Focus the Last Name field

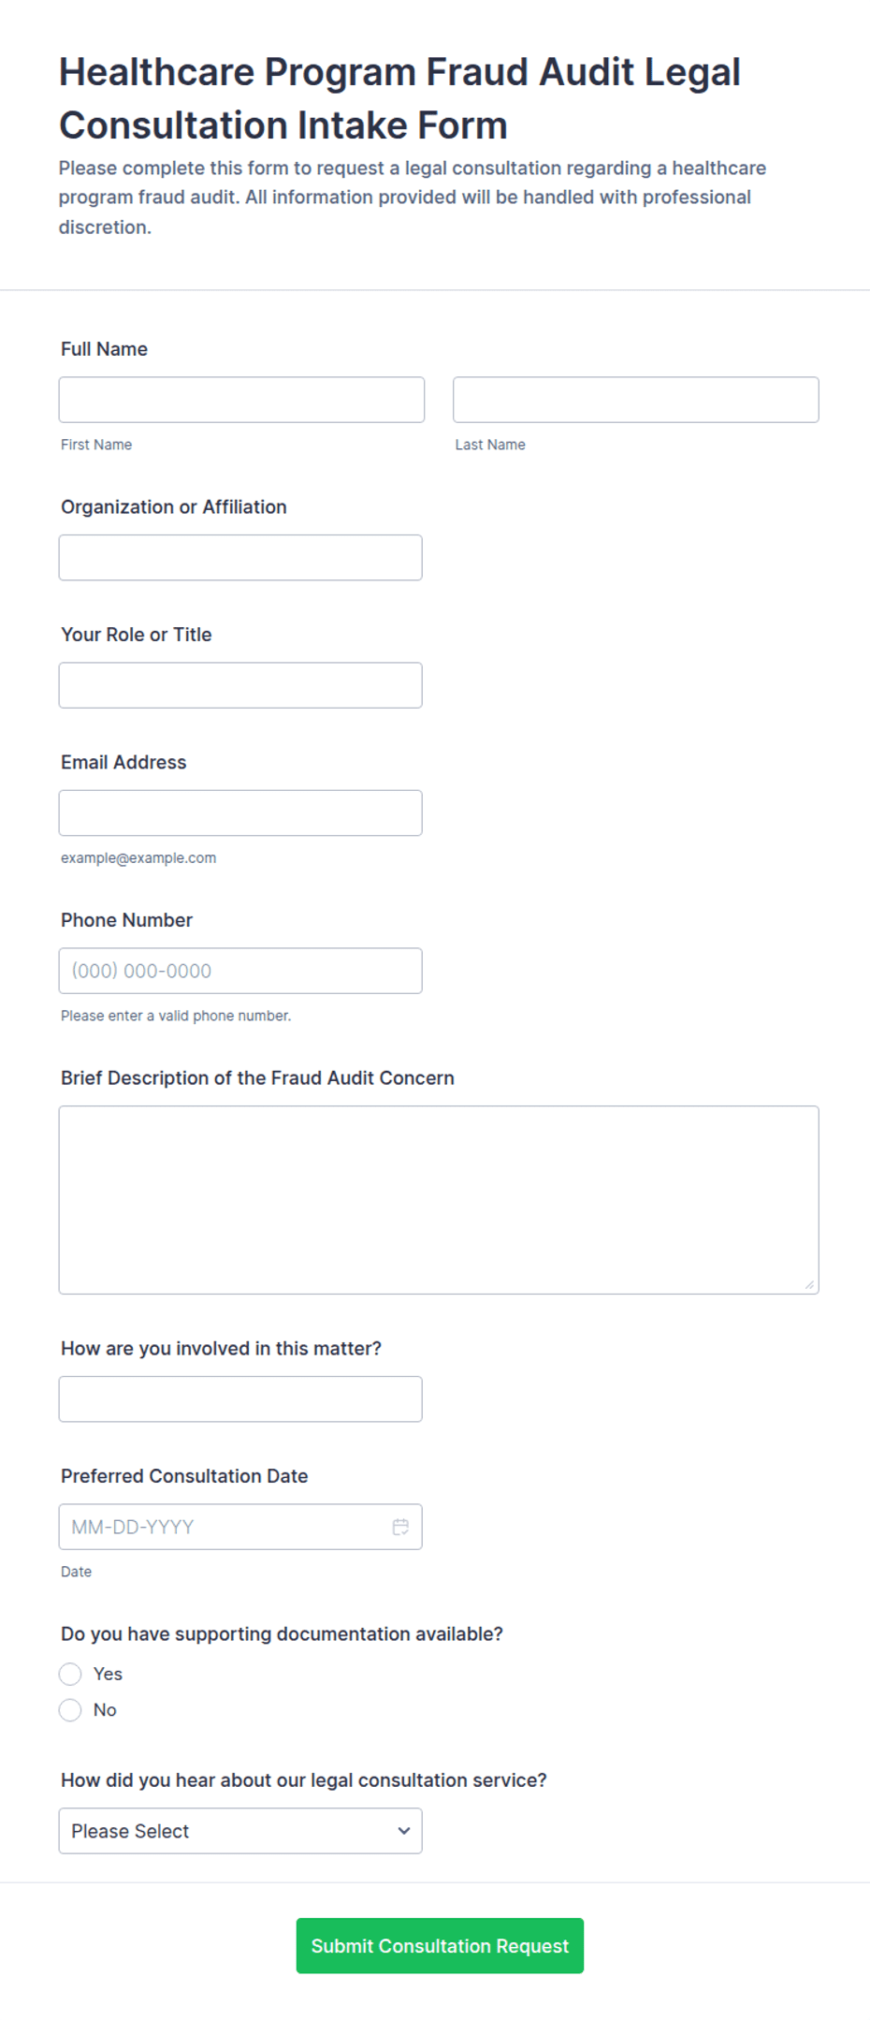pos(636,400)
